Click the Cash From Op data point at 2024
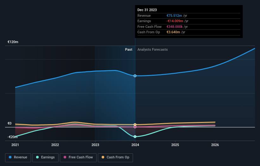Image resolution: width=260 pixels, height=166 pixels. [135, 124]
